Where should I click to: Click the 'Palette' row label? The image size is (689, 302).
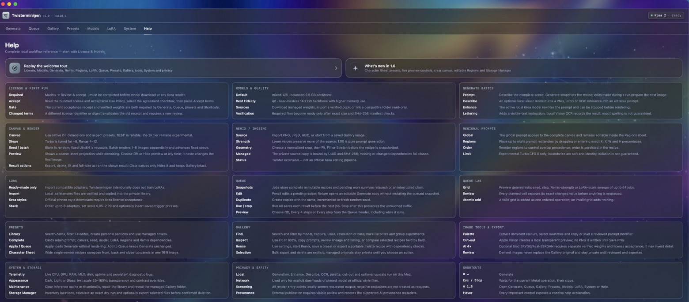tap(469, 234)
